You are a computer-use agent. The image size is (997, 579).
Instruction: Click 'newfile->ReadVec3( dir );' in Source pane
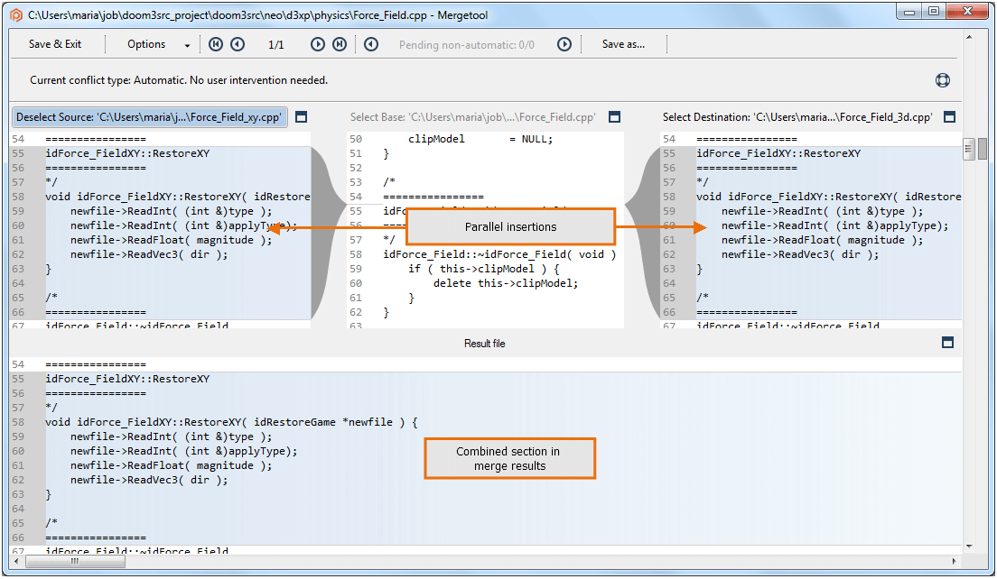point(149,254)
